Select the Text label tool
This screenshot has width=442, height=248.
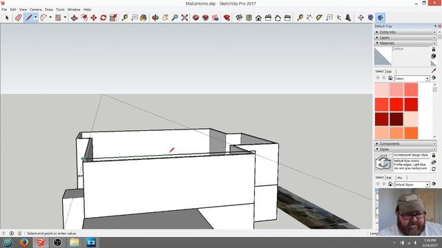pos(135,18)
